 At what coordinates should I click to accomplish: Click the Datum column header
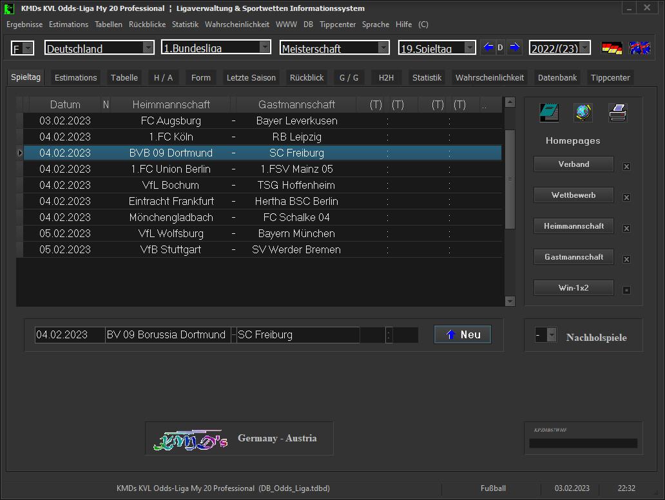[65, 105]
